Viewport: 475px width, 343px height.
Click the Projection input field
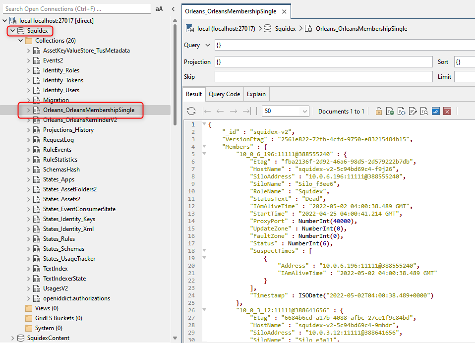coord(324,62)
